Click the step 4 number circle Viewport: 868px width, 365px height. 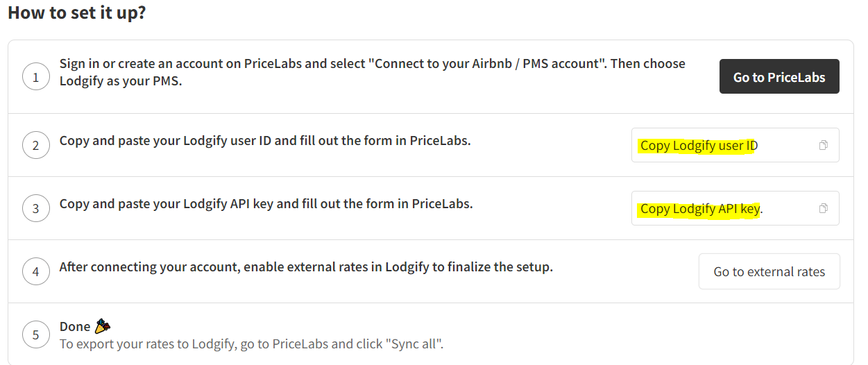(36, 271)
